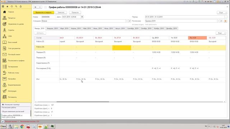Open Расписания и графики section
230x129 pixels.
pyautogui.click(x=16, y=61)
